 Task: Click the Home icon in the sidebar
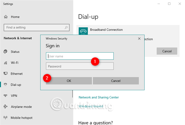click(x=6, y=17)
